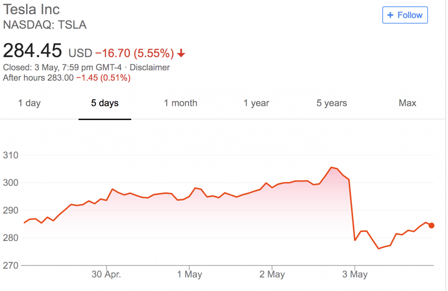Viewport: 448px width, 291px height.
Task: Click the Tesla Inc company title
Action: pyautogui.click(x=31, y=9)
